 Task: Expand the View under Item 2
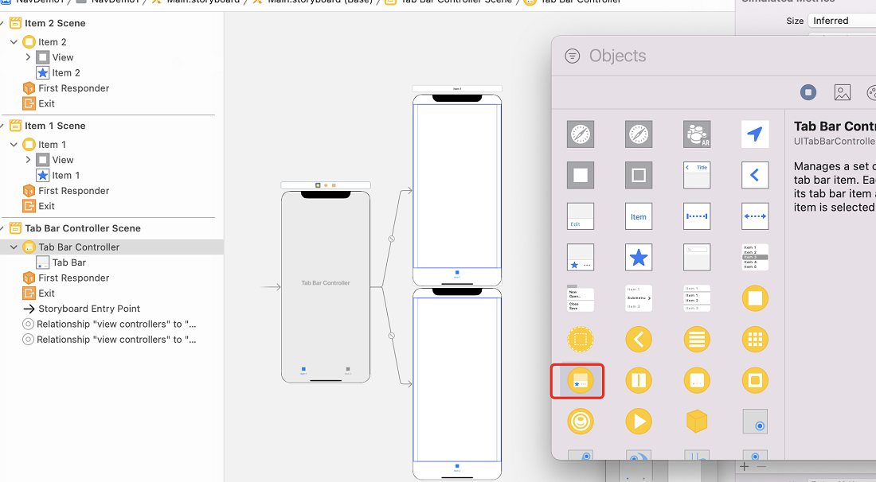(x=28, y=57)
